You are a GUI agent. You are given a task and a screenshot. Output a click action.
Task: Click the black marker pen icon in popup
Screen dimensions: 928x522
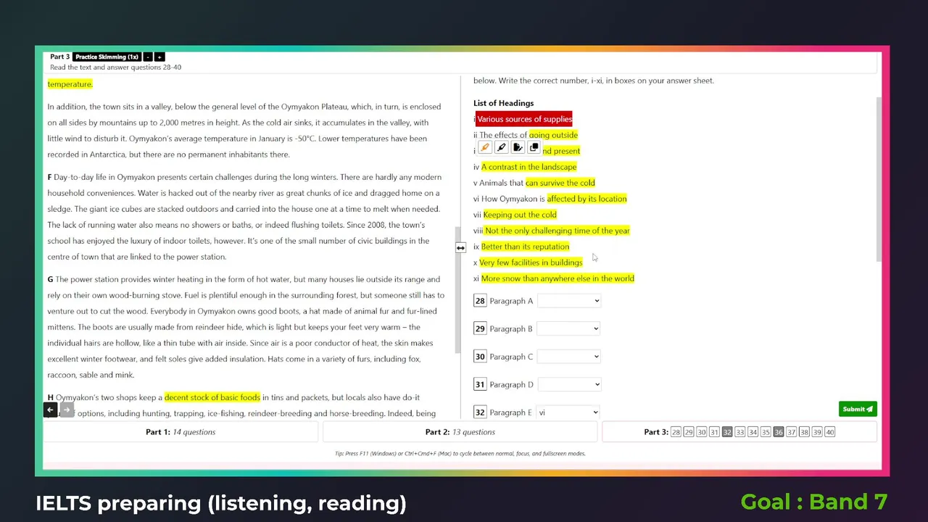point(501,148)
